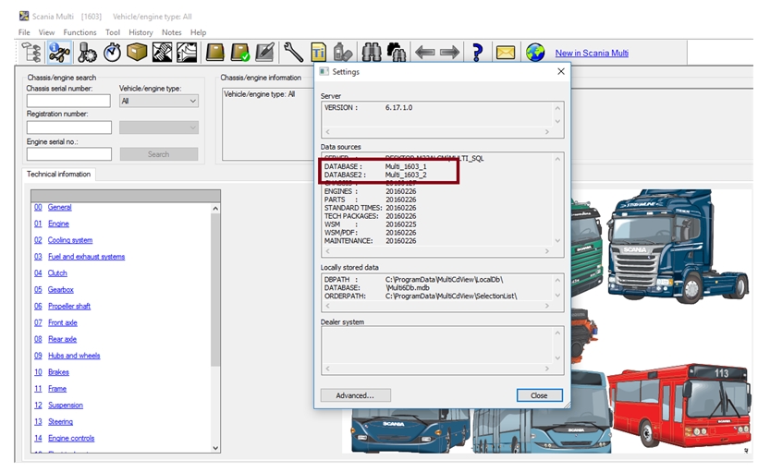Open the piston and gear parts icon
Screen dimensions: 770x472
click(x=87, y=52)
